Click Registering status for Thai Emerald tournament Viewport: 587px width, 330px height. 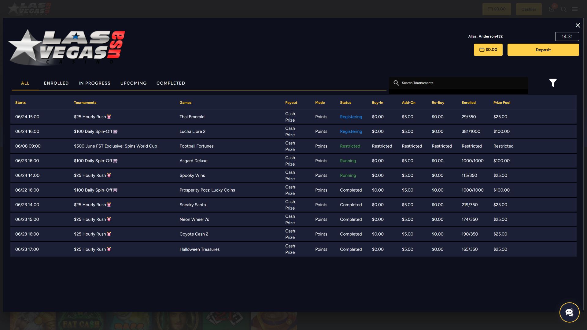point(351,117)
